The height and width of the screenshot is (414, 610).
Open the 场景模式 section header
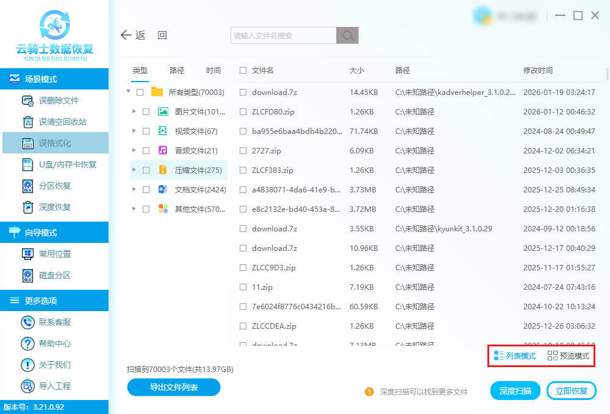[x=54, y=79]
